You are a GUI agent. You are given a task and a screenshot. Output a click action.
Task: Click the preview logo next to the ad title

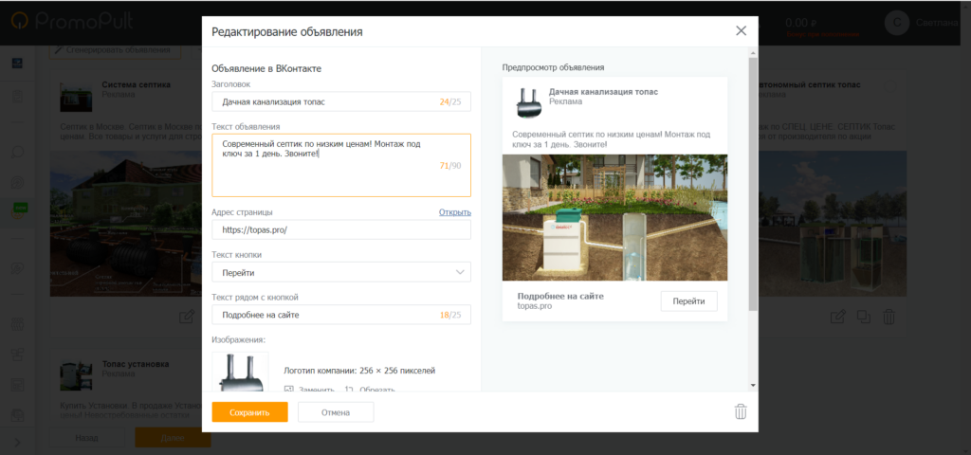[x=529, y=102]
